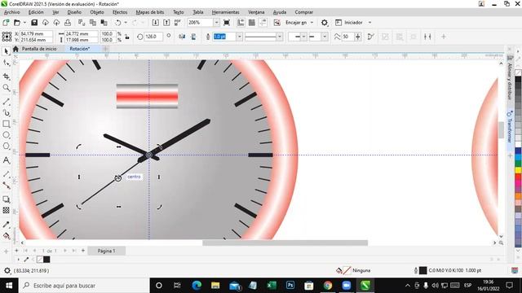Select the Ellipse tool

6,135
